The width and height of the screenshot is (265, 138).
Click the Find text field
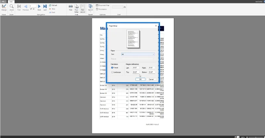(118, 7)
